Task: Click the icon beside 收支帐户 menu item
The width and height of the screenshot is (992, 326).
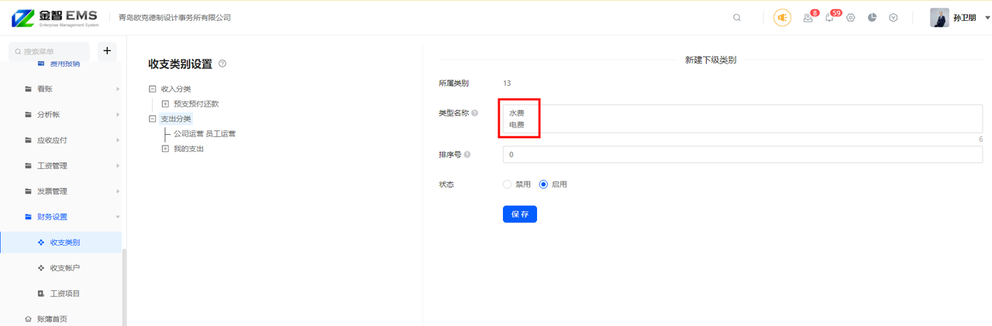Action: (x=41, y=268)
